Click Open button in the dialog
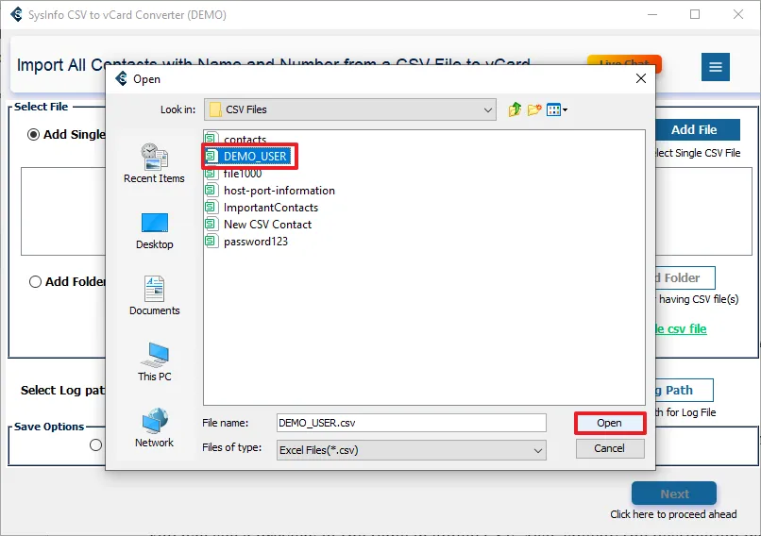Screen dimensions: 761x536 (x=610, y=423)
